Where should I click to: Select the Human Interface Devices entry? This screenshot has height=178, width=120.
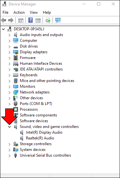point(41,63)
